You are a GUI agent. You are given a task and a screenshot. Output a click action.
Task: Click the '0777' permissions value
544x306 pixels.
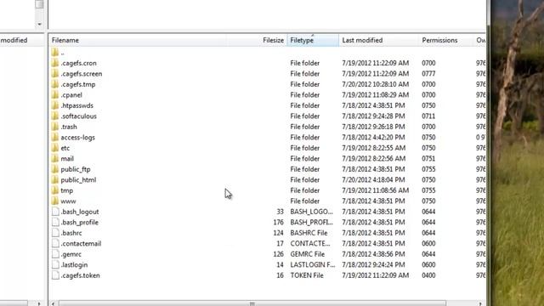click(x=428, y=74)
